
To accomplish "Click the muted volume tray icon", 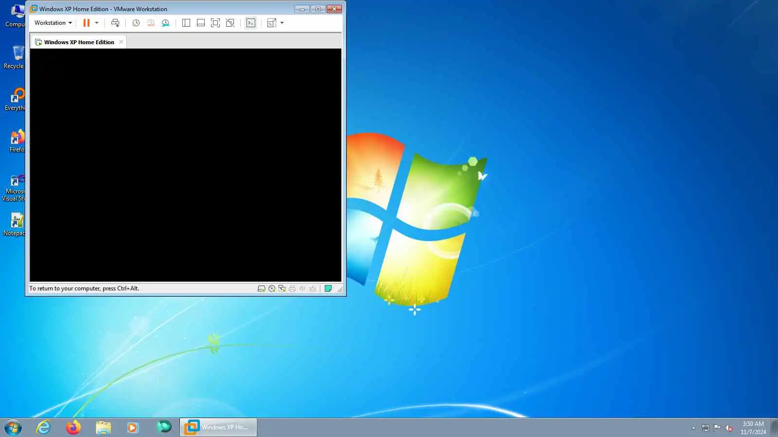I will coord(729,428).
